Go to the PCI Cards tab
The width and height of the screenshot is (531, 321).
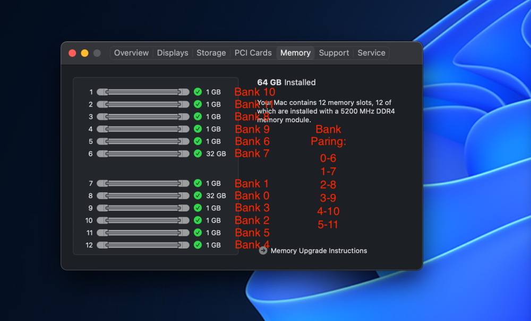(x=253, y=53)
